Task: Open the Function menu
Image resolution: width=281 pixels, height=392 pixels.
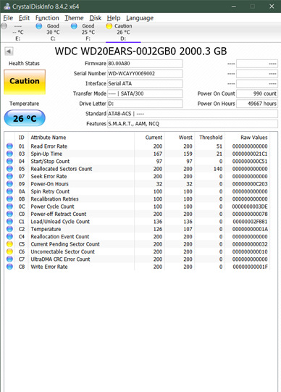Action: pyautogui.click(x=47, y=18)
